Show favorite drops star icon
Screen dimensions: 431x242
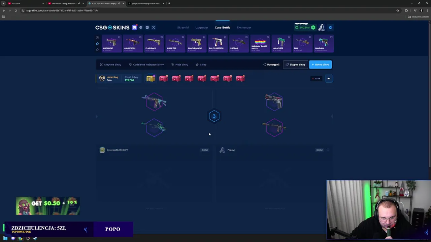click(x=97, y=49)
